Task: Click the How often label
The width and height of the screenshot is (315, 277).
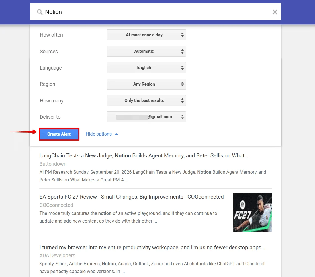Action: (51, 35)
